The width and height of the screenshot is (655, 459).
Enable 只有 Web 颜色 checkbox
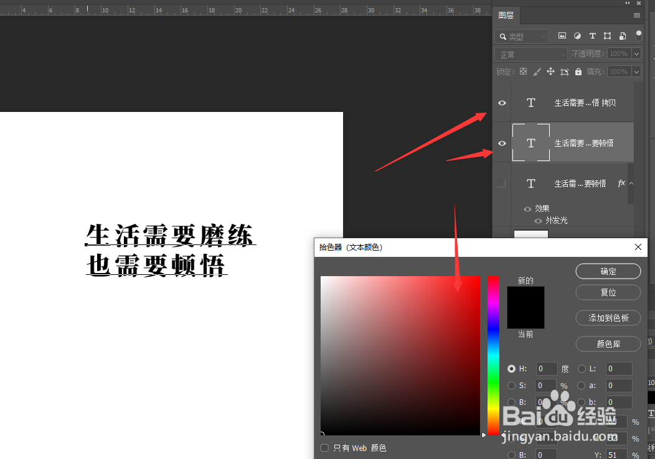(x=324, y=448)
